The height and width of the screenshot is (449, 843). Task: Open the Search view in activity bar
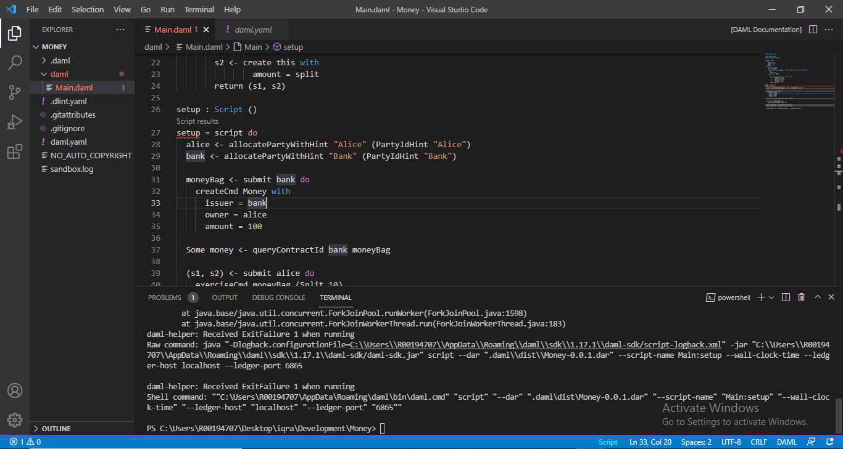[15, 63]
